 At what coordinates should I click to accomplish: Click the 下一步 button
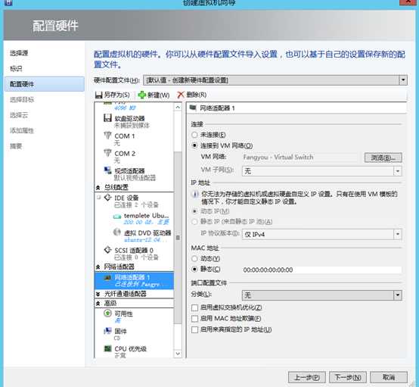(x=348, y=377)
